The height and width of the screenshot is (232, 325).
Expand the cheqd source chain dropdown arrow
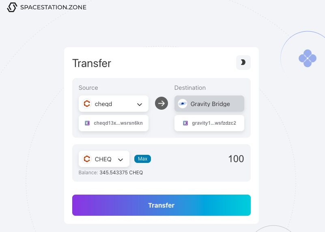pos(140,104)
